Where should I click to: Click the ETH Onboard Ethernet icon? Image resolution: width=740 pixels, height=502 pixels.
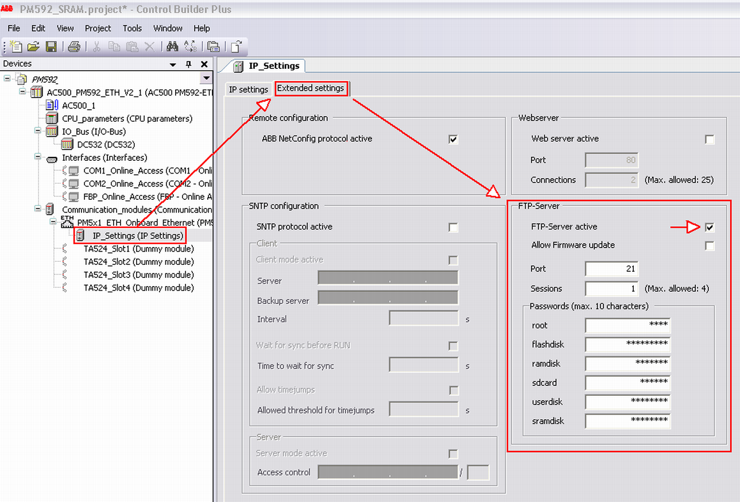68,222
